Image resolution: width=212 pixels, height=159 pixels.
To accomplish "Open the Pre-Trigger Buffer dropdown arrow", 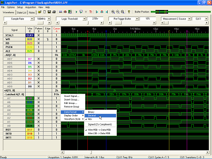I will [137, 19].
